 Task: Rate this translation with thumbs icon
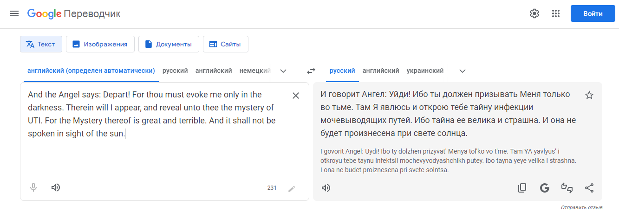click(x=567, y=188)
